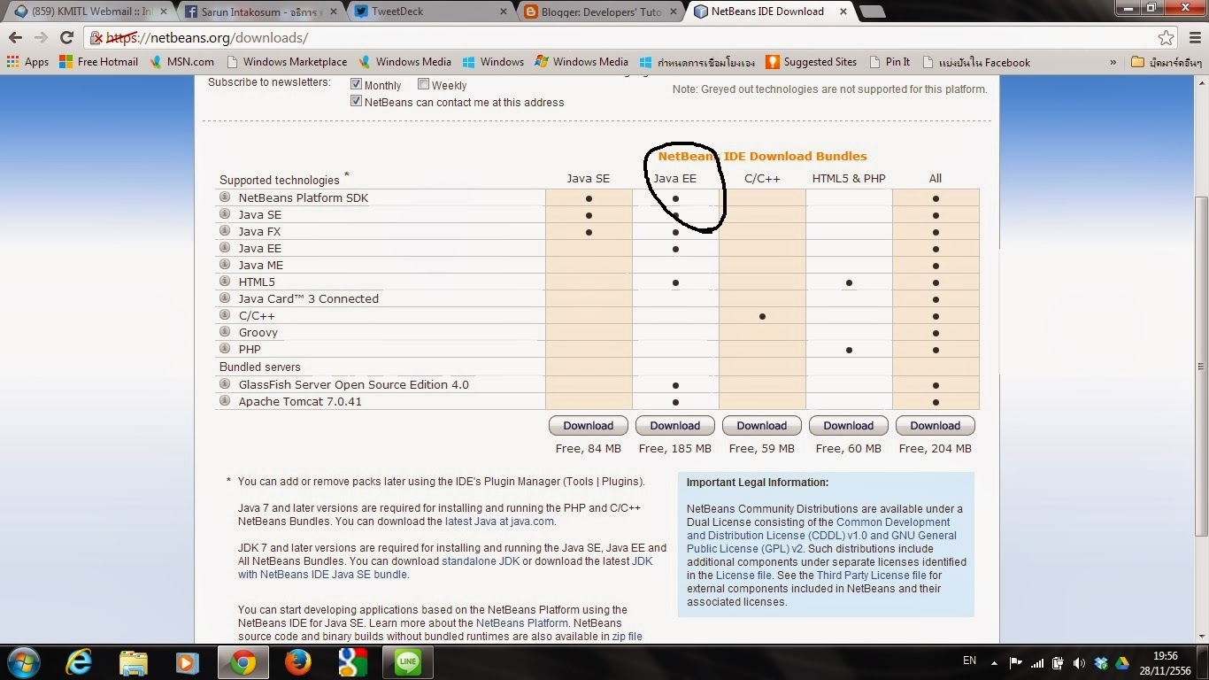This screenshot has width=1209, height=680.
Task: Expand the language indicator in system tray
Action: tap(969, 661)
